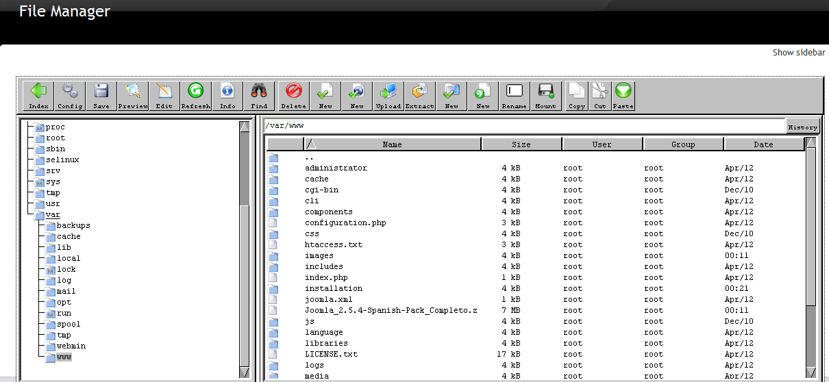Click the Extract archive icon
The width and height of the screenshot is (829, 382).
[419, 95]
